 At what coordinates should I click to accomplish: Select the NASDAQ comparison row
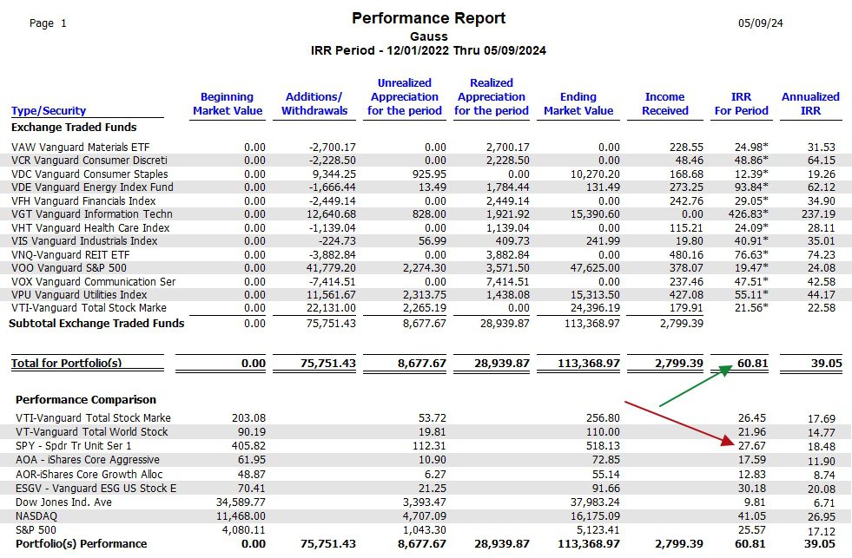click(x=426, y=516)
